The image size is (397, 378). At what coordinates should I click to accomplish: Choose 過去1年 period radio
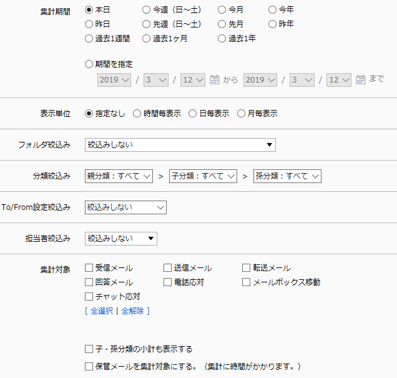point(222,39)
